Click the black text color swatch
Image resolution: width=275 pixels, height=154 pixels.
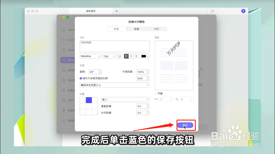(x=144, y=56)
